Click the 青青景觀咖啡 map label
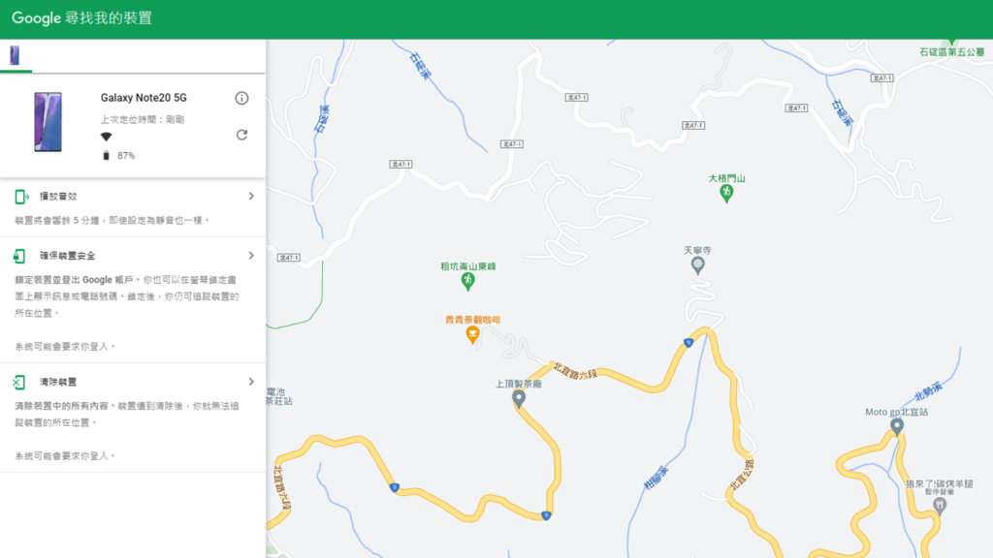993x558 pixels. pos(472,320)
